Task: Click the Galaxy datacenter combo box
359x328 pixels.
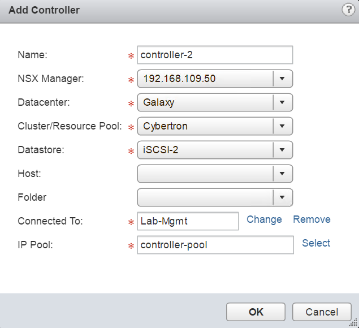Action: click(205, 102)
